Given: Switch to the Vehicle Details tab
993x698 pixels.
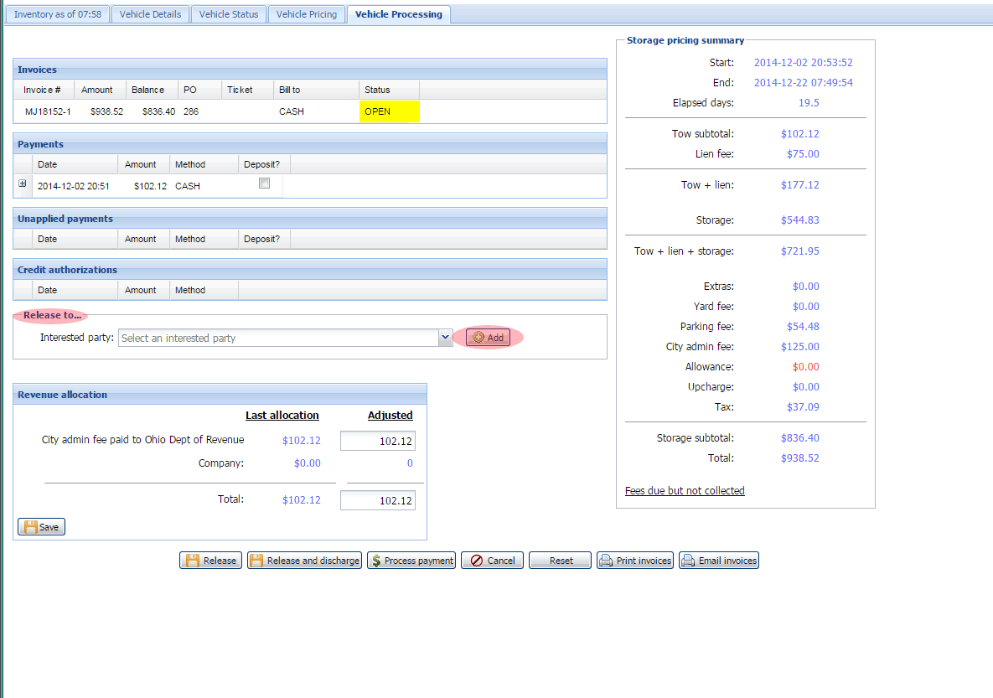Looking at the screenshot, I should (150, 14).
